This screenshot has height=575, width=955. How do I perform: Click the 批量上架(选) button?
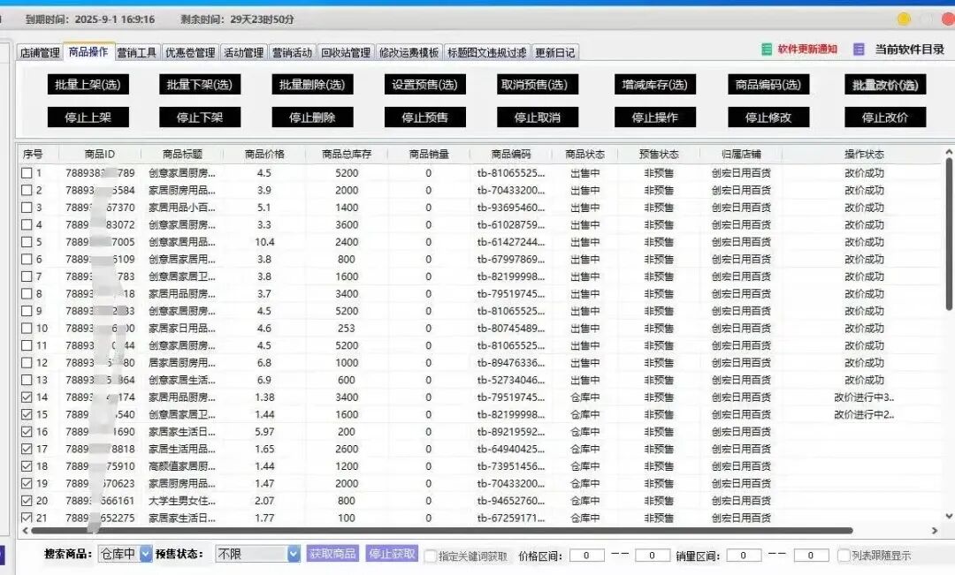coord(88,85)
